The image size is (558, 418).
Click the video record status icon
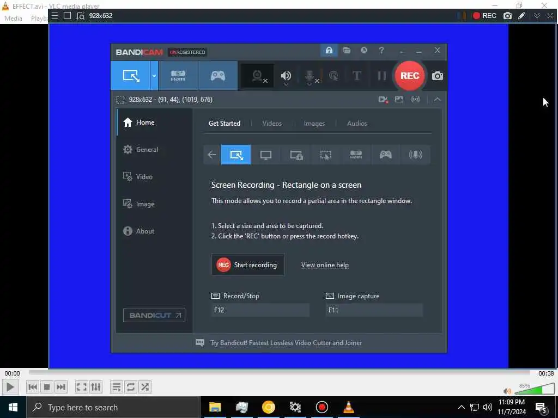click(x=383, y=100)
